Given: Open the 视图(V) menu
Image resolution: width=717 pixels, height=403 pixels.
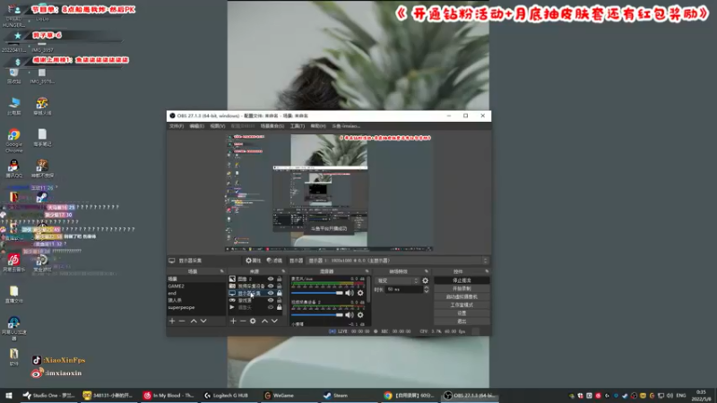Looking at the screenshot, I should click(x=218, y=126).
